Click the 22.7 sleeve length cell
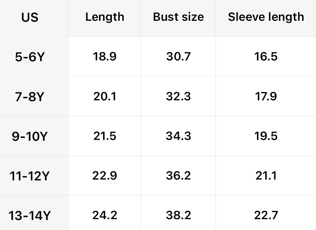 [x=266, y=215]
